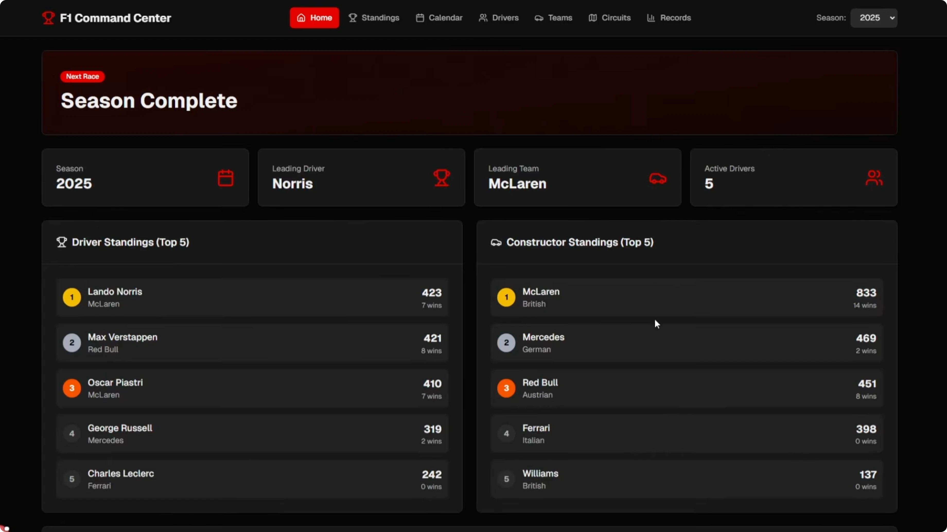This screenshot has height=532, width=947.
Task: Open the Season year dropdown
Action: pyautogui.click(x=873, y=18)
